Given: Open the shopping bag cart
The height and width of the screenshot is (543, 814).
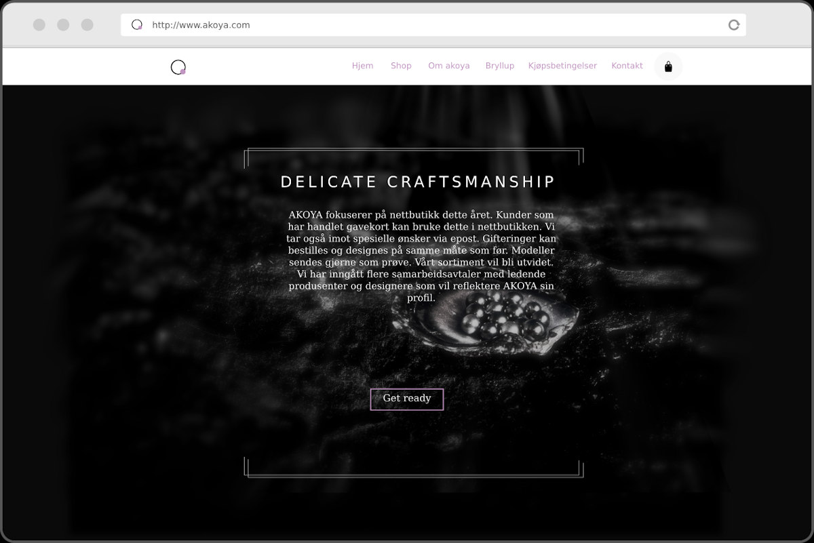Looking at the screenshot, I should click(x=668, y=66).
